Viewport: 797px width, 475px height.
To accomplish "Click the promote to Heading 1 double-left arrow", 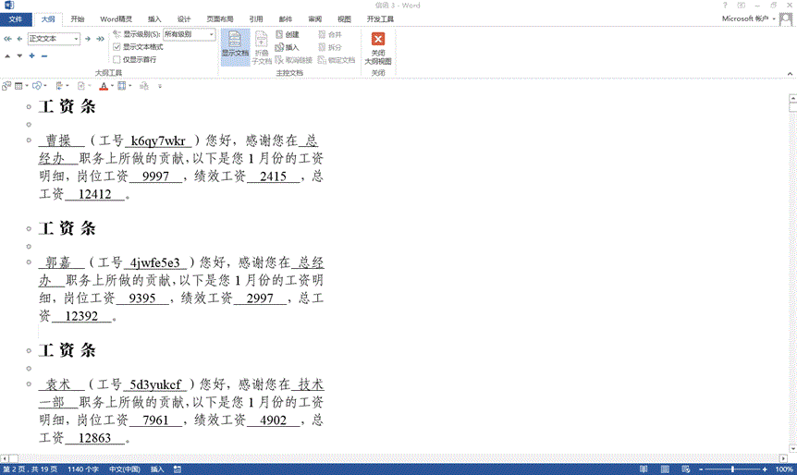I will tap(7, 39).
